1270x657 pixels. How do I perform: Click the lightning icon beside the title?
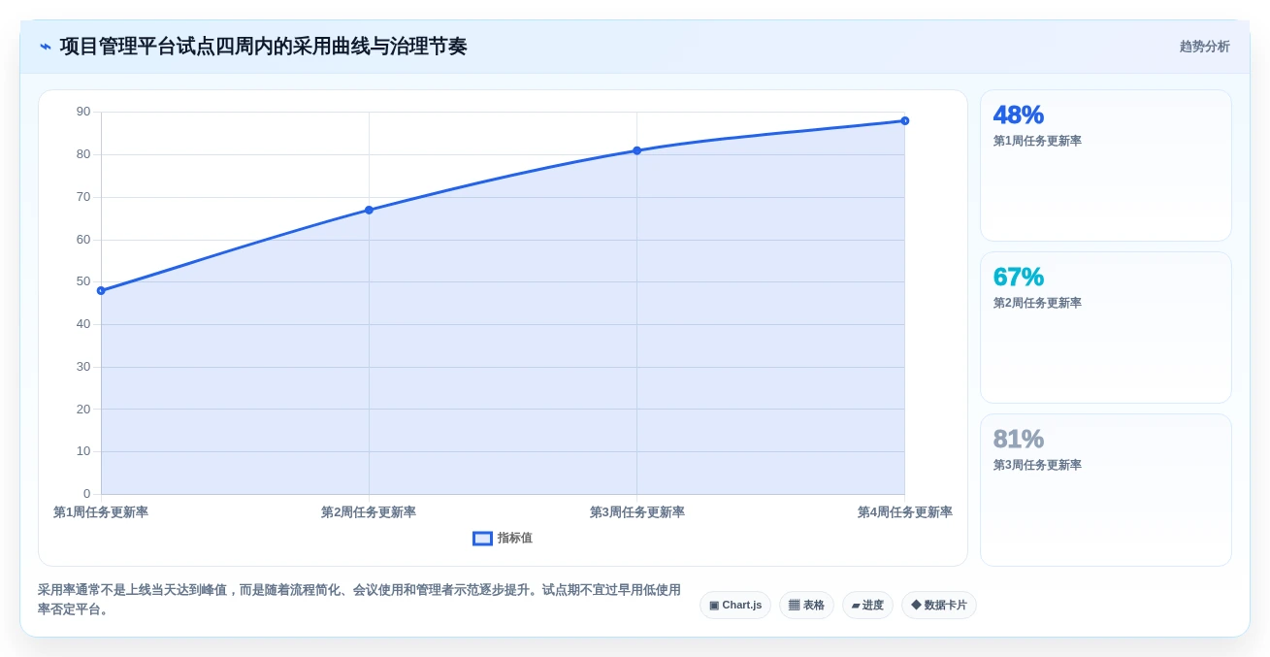coord(46,47)
